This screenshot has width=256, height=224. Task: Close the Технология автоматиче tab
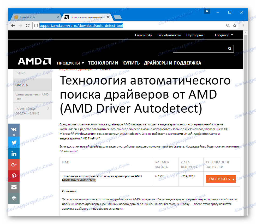click(108, 17)
